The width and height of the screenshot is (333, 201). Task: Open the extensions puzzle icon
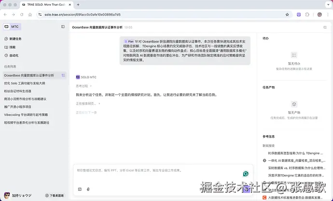click(x=307, y=14)
